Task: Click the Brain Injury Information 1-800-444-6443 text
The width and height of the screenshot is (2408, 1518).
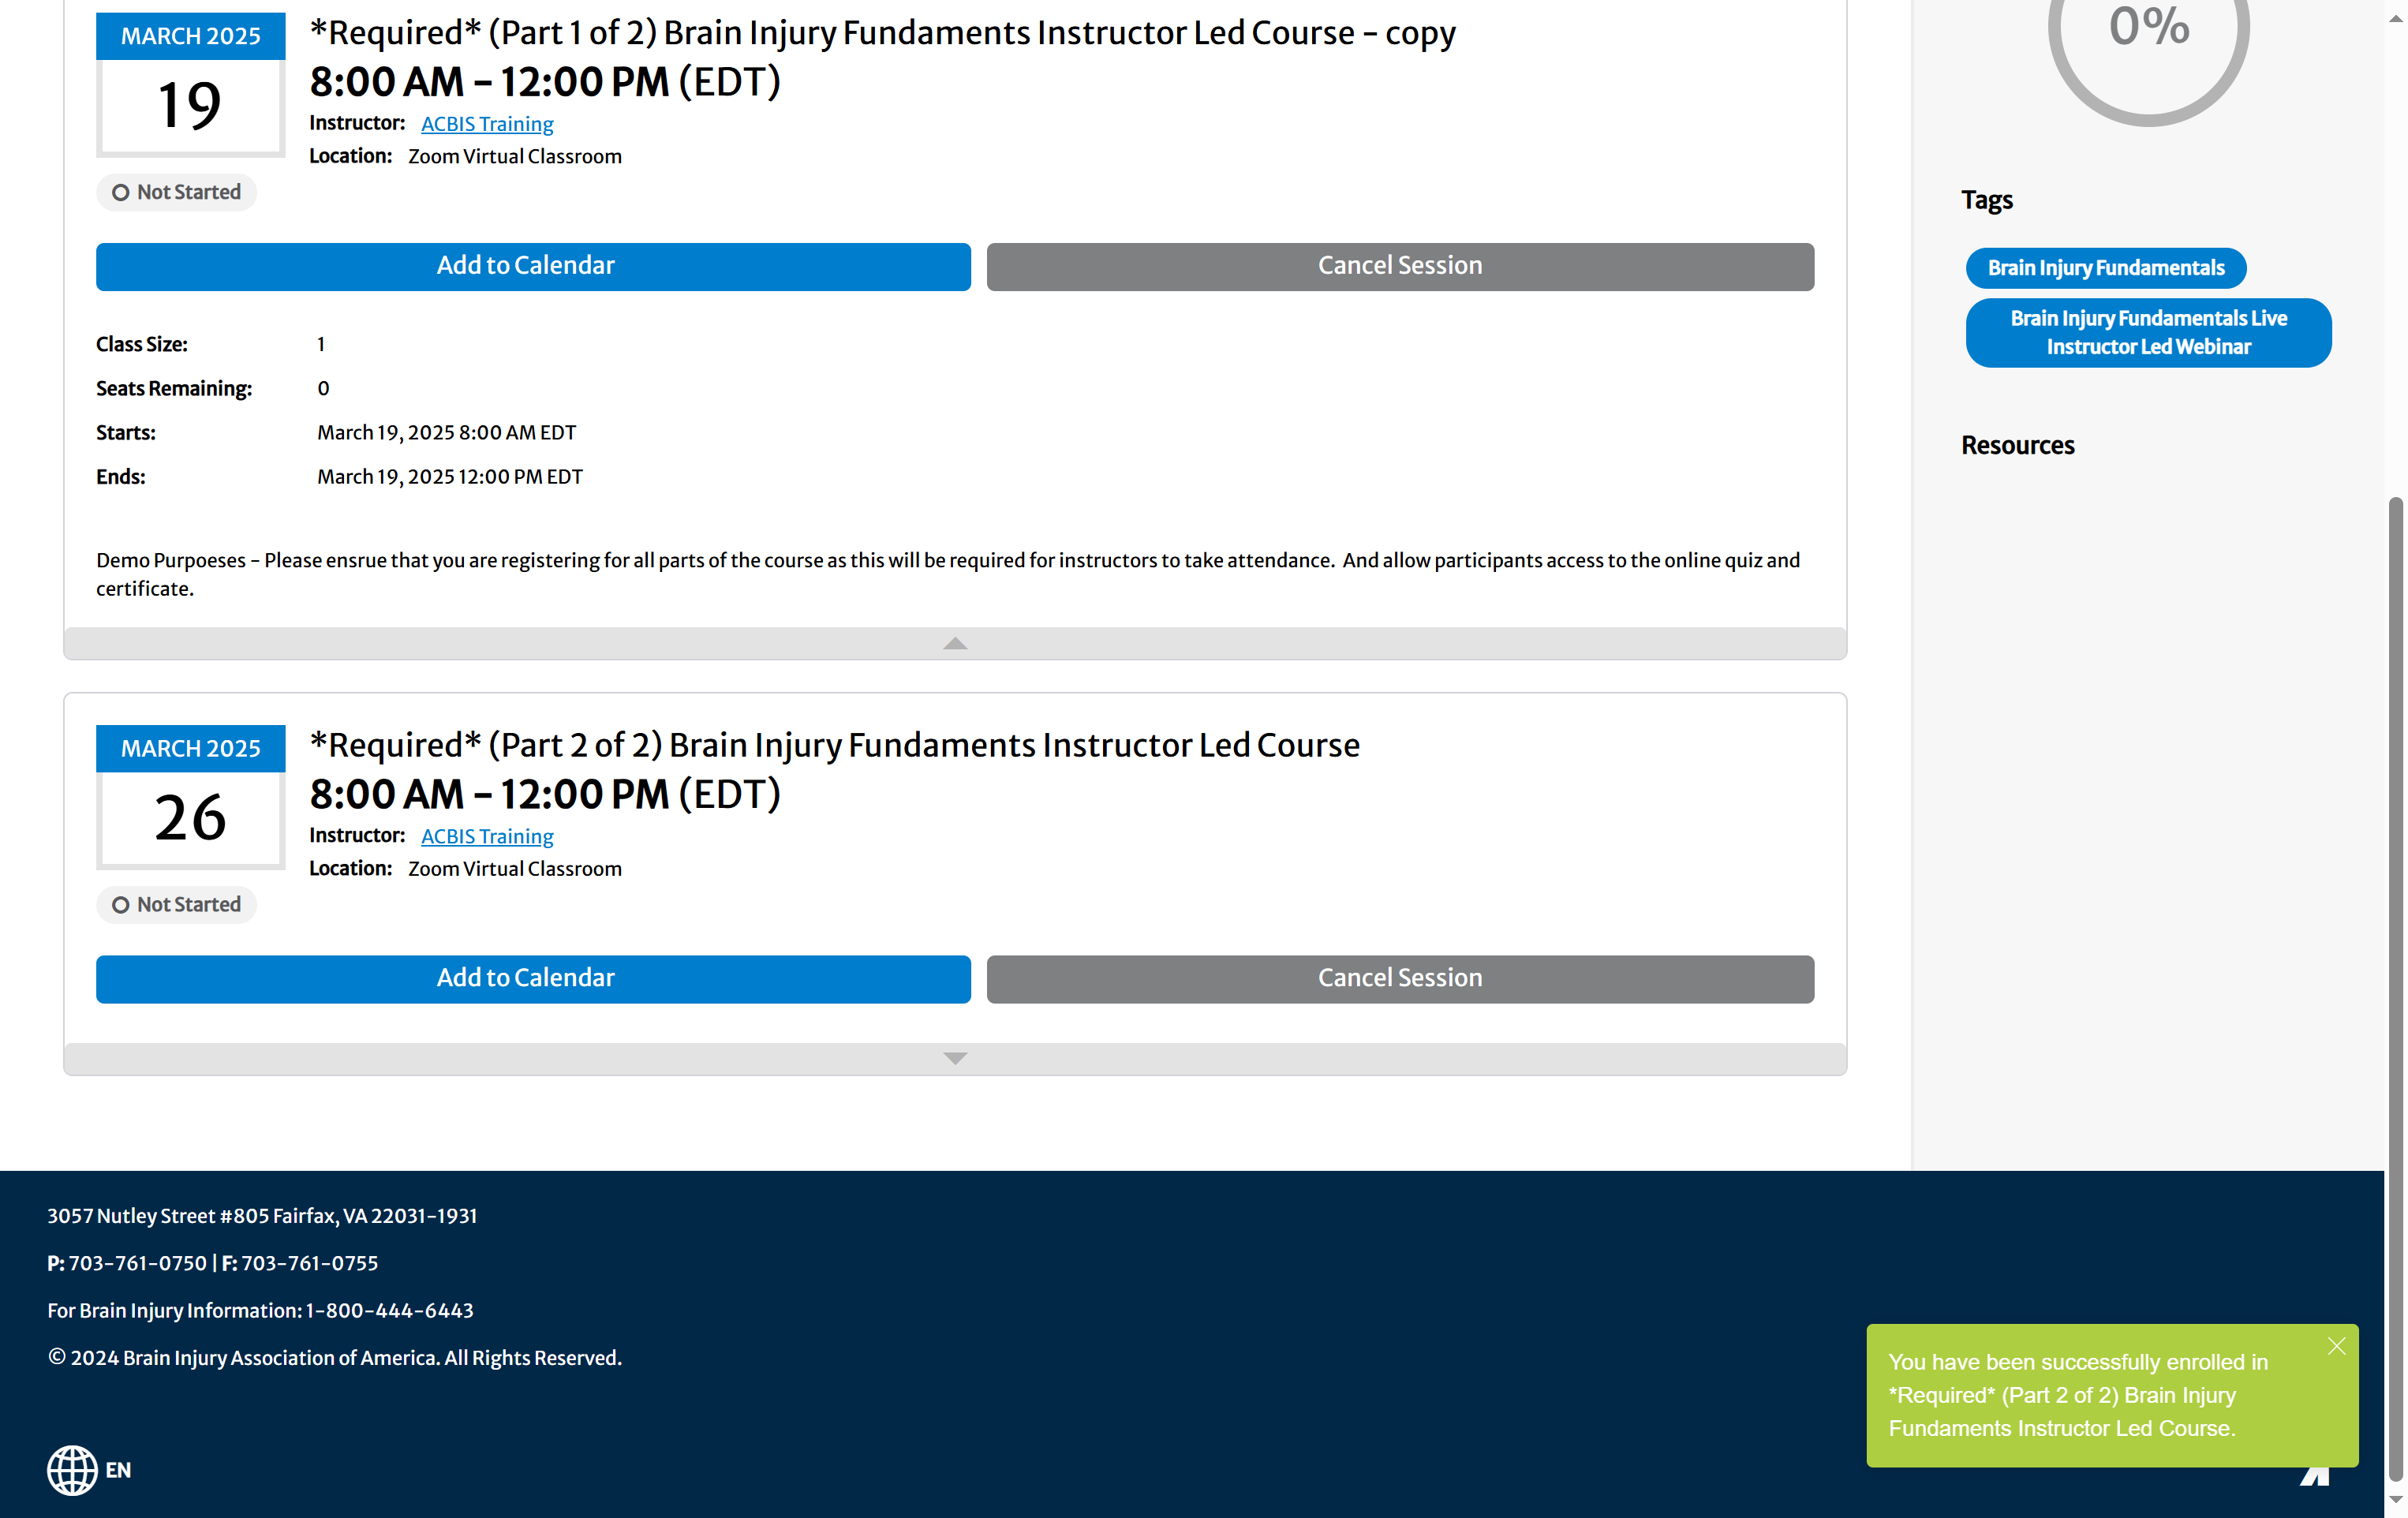Action: pyautogui.click(x=260, y=1310)
